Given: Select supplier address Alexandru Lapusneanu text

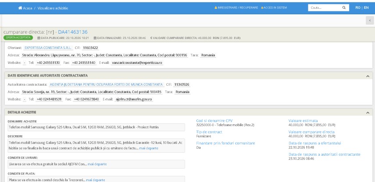Looking at the screenshot, I should pyautogui.click(x=104, y=55).
